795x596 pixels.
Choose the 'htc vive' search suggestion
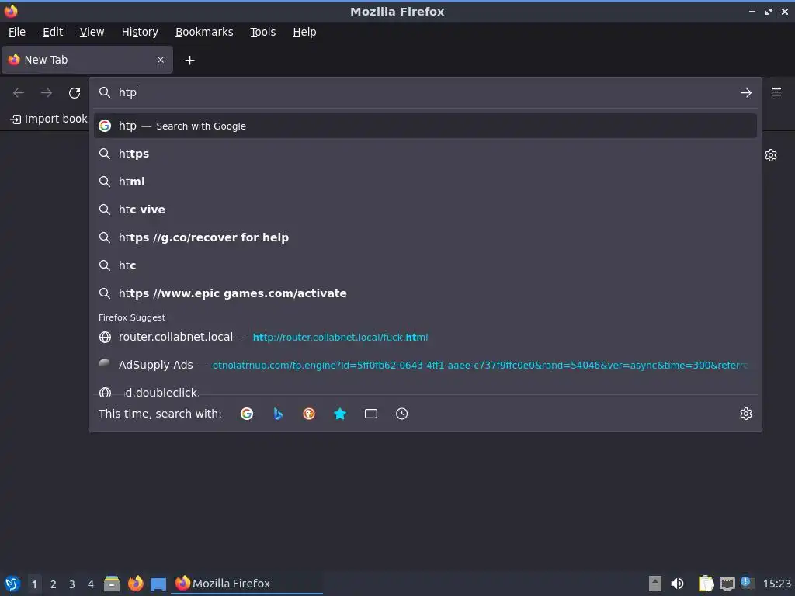(425, 210)
